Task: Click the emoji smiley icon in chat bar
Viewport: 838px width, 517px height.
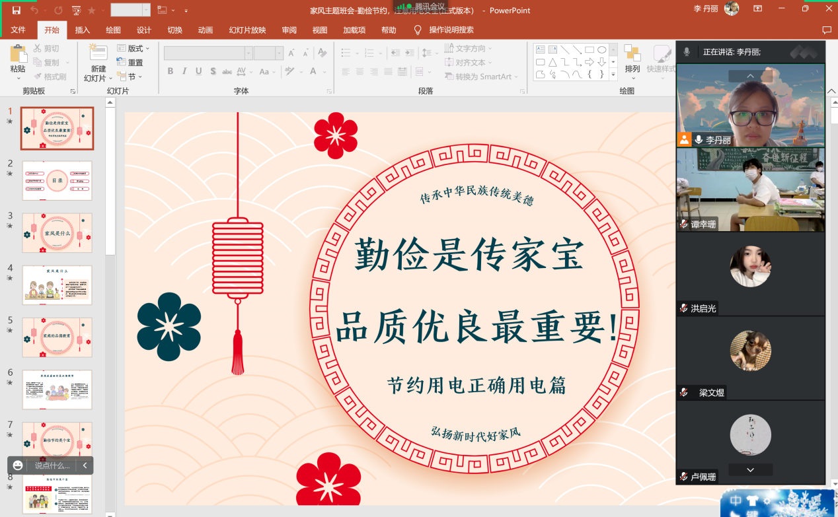Action: click(x=18, y=465)
